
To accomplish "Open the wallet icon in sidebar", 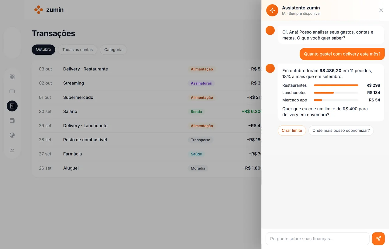I will [x=12, y=121].
